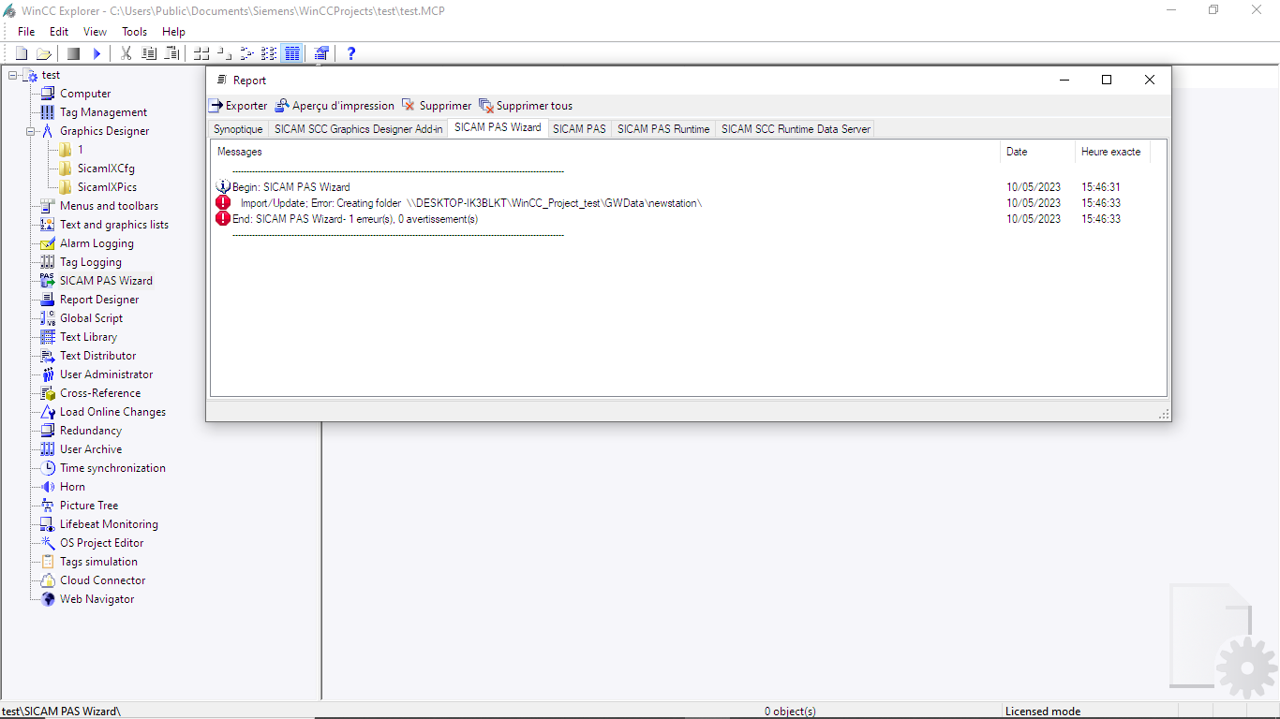1280x719 pixels.
Task: Select the Begin: SICAM PAS Wizard message row
Action: 682,187
